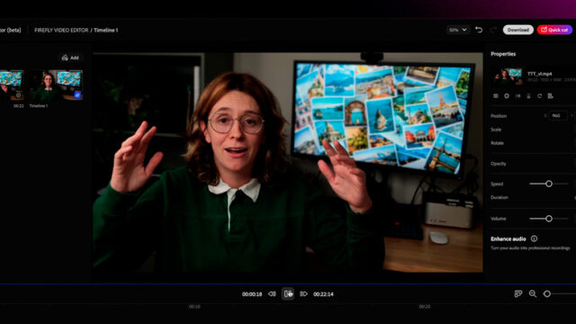Click the Redo arrow icon

493,30
